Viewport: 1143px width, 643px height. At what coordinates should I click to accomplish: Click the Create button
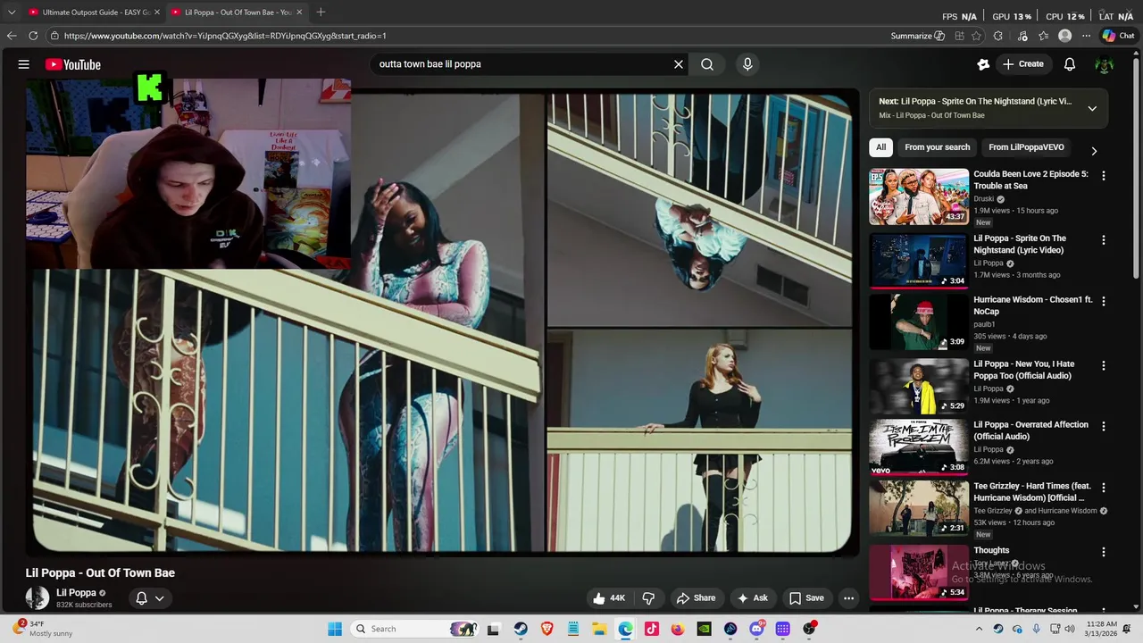click(x=1023, y=64)
